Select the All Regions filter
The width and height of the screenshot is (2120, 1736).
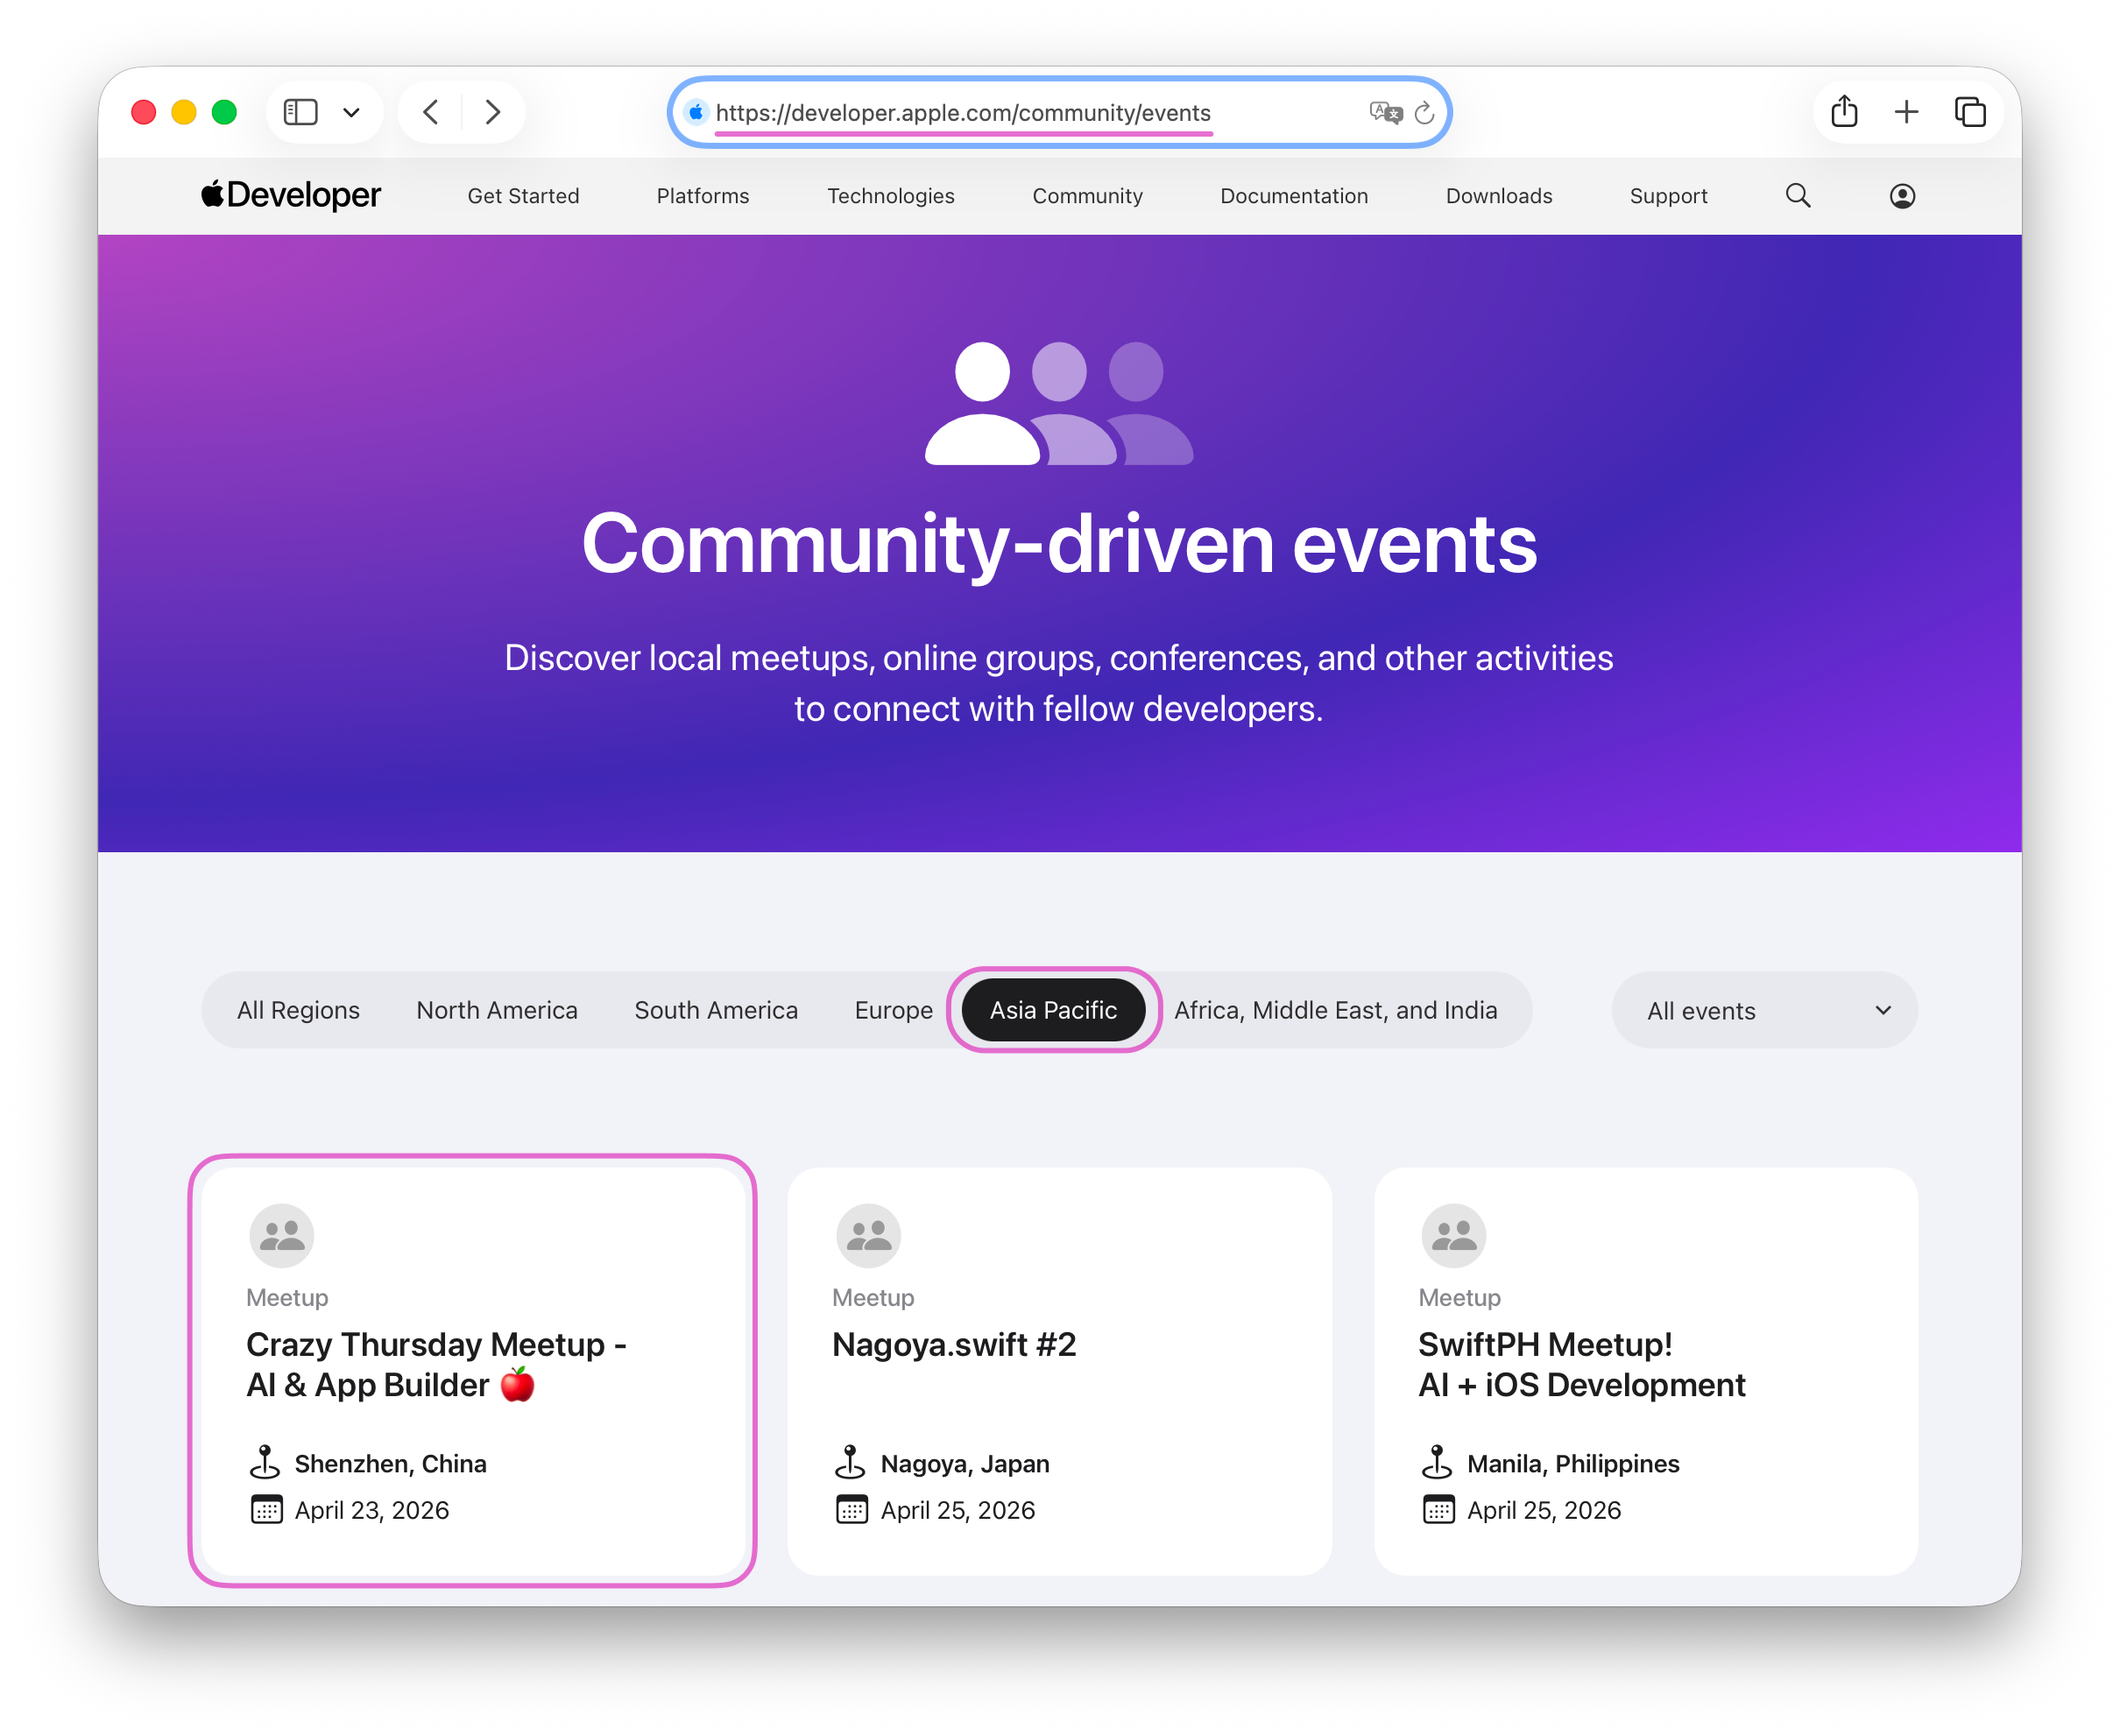pos(298,1010)
